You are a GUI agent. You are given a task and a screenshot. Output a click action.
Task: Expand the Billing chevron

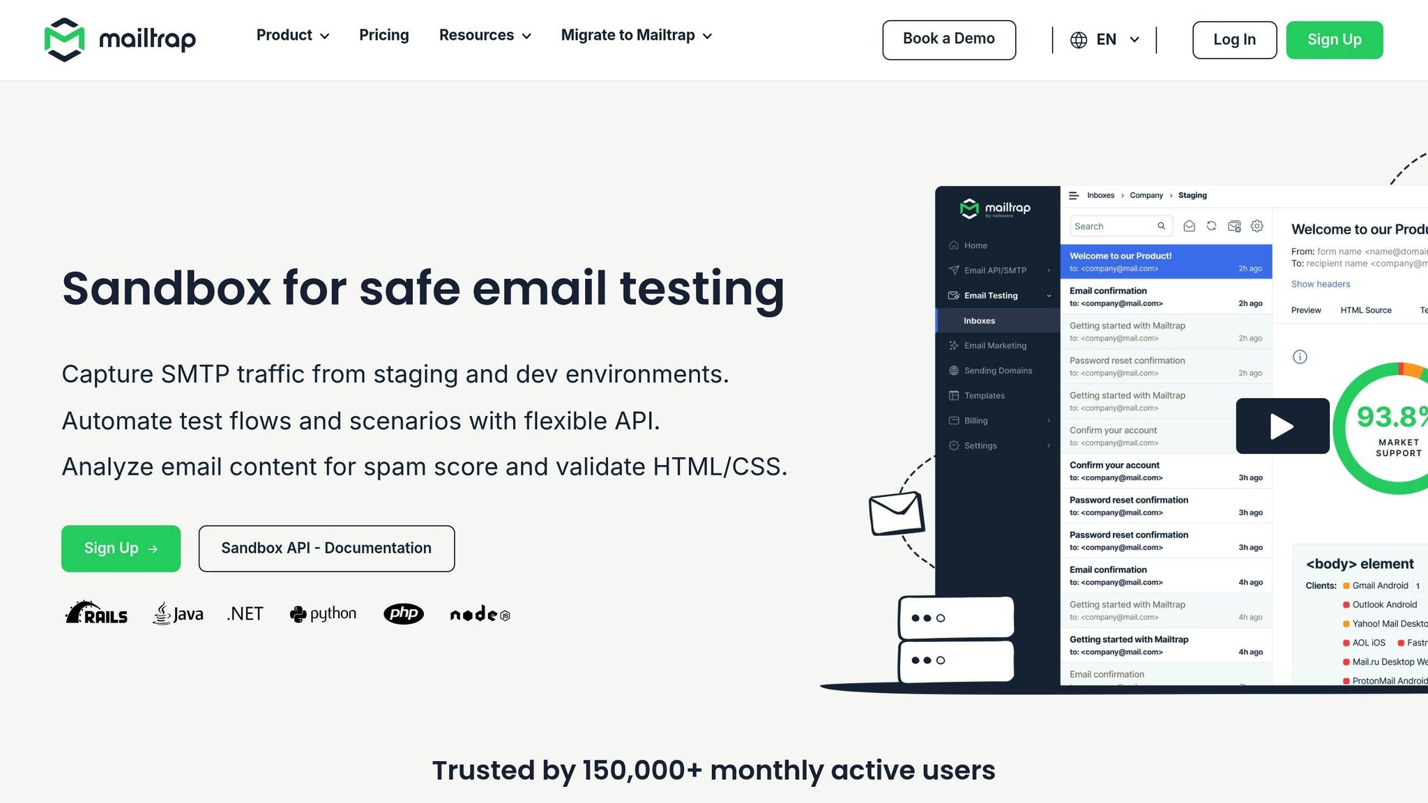(x=1049, y=421)
